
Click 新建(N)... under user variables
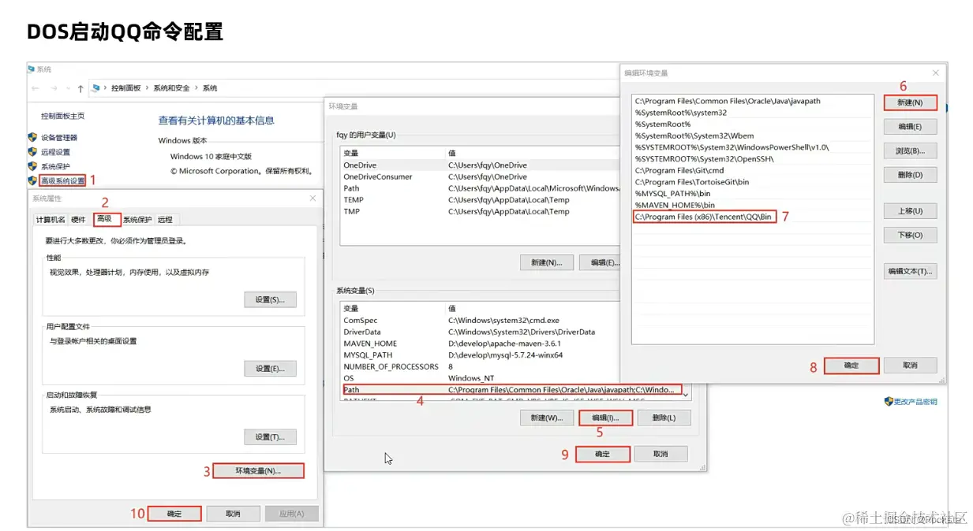click(547, 262)
